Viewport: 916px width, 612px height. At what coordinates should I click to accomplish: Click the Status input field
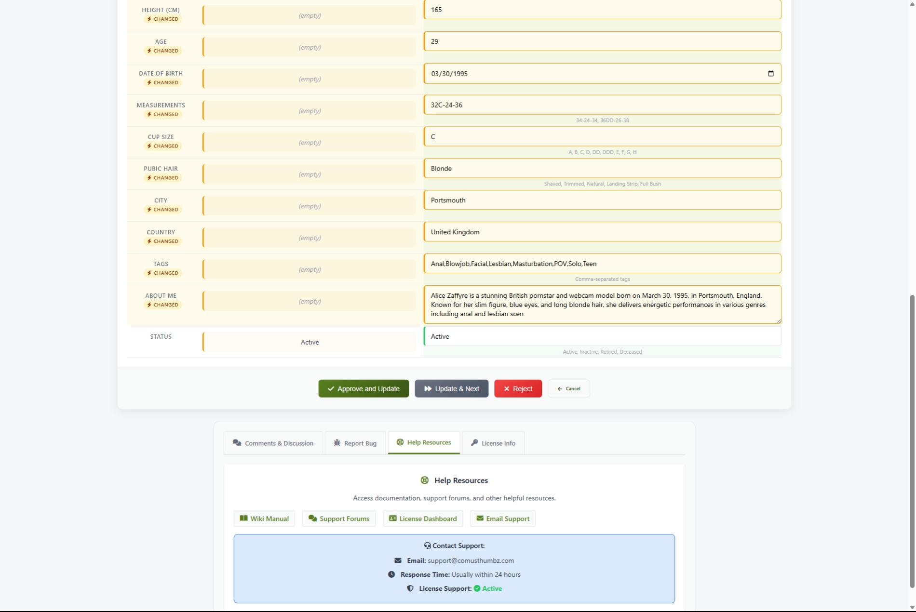click(x=602, y=336)
